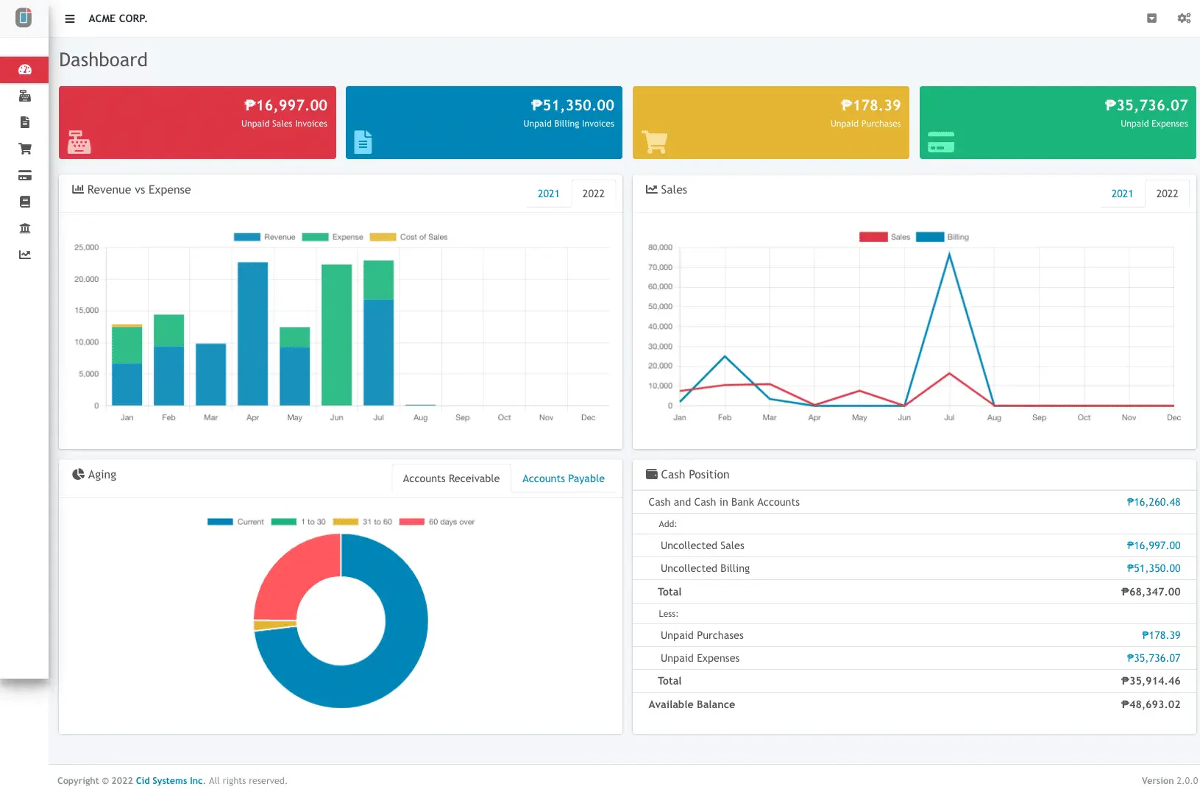Viewport: 1200px width, 792px height.
Task: Click cart icon on Unpaid Purchases card
Action: [654, 141]
